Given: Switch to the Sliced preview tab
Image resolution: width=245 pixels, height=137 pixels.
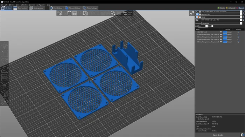Looking at the screenshot, I should click(x=20, y=8).
